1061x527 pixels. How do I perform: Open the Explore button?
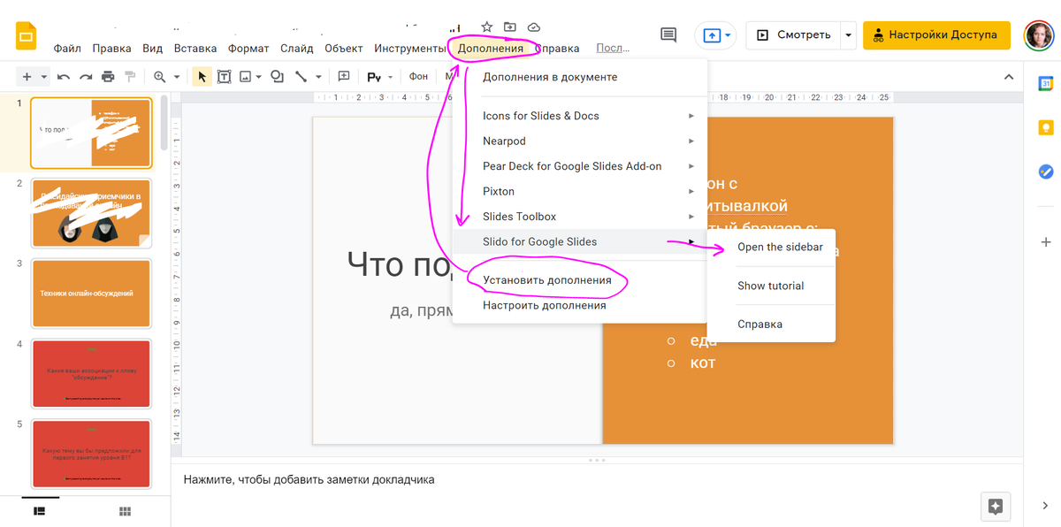coord(996,507)
